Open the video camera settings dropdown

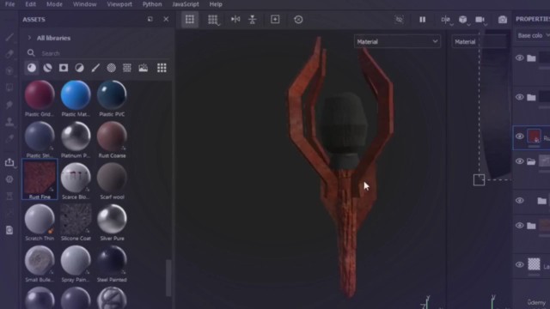[481, 20]
